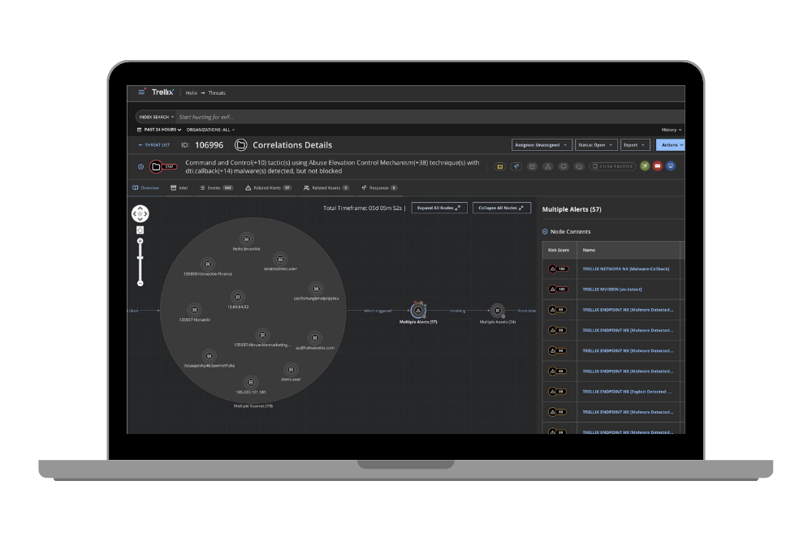Click the blue screen circular icon

click(671, 166)
